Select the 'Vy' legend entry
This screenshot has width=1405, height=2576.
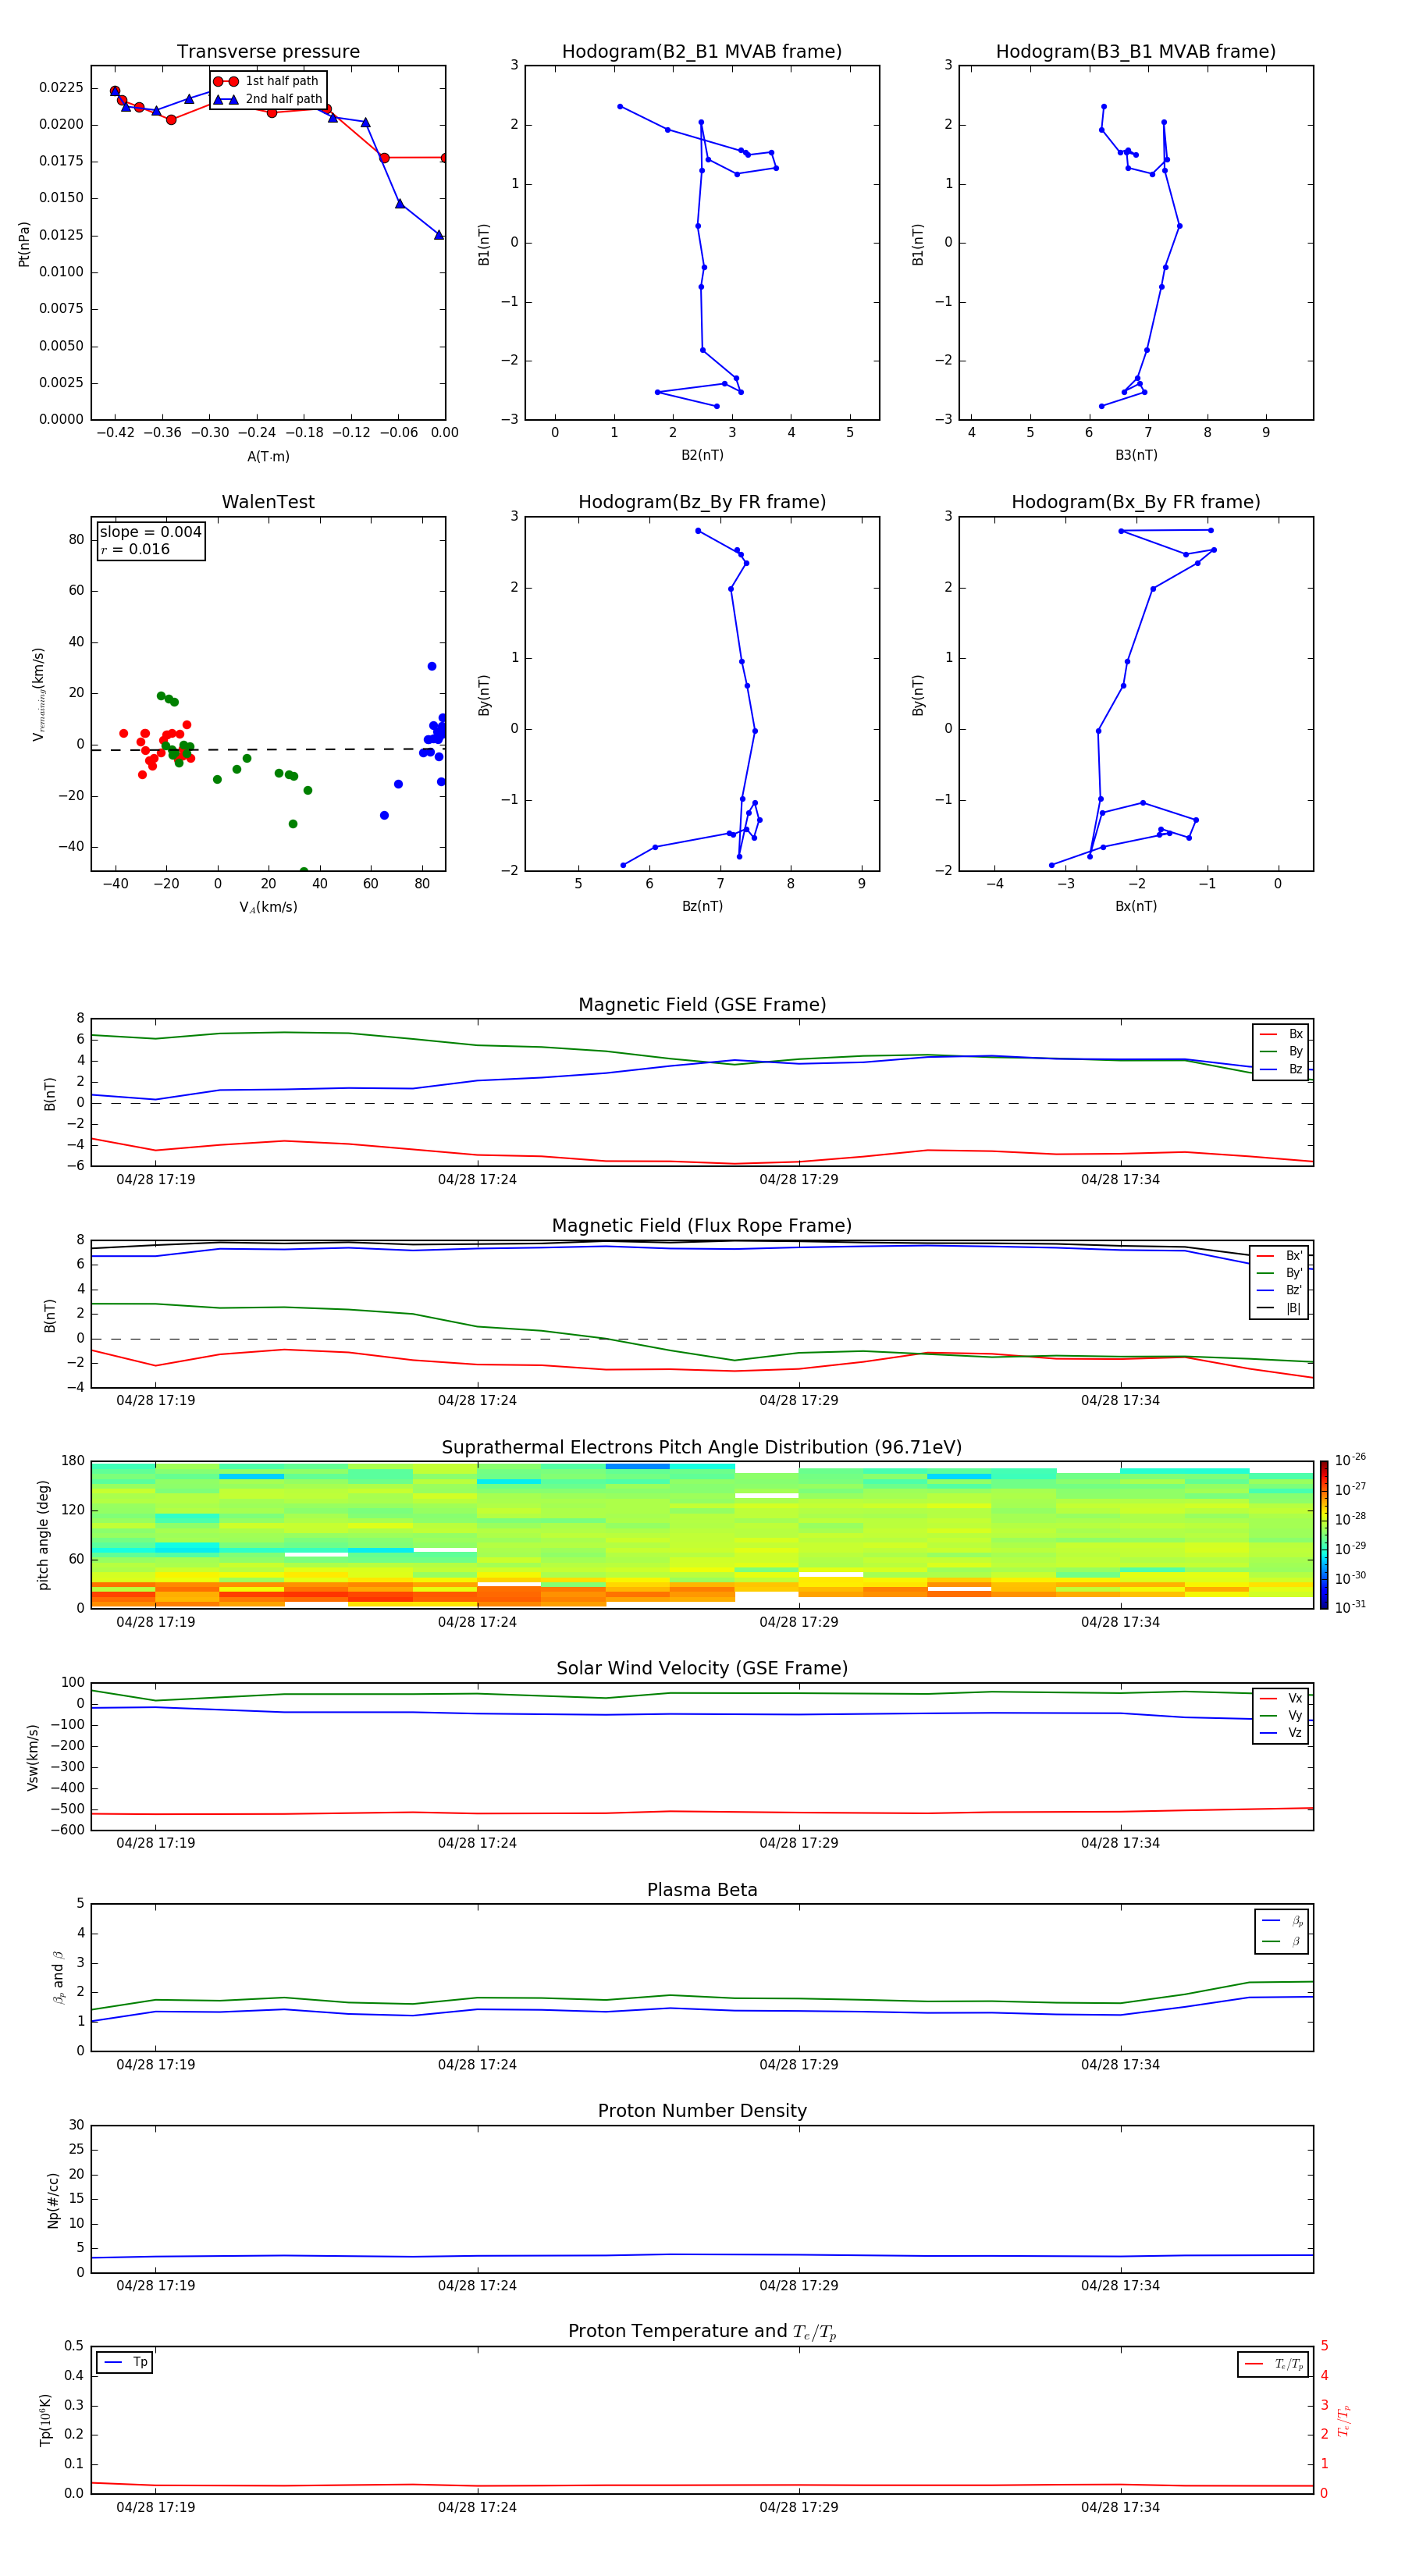(1281, 1716)
